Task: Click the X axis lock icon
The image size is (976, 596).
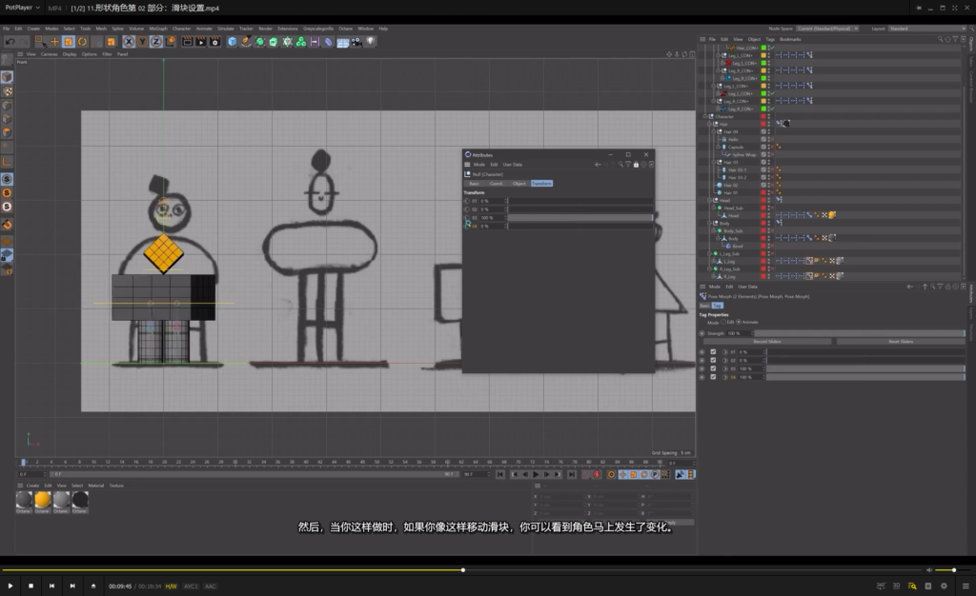Action: coord(129,42)
